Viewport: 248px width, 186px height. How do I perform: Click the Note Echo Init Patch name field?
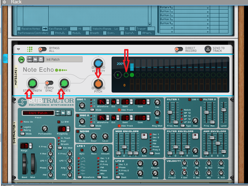pyautogui.click(x=63, y=59)
